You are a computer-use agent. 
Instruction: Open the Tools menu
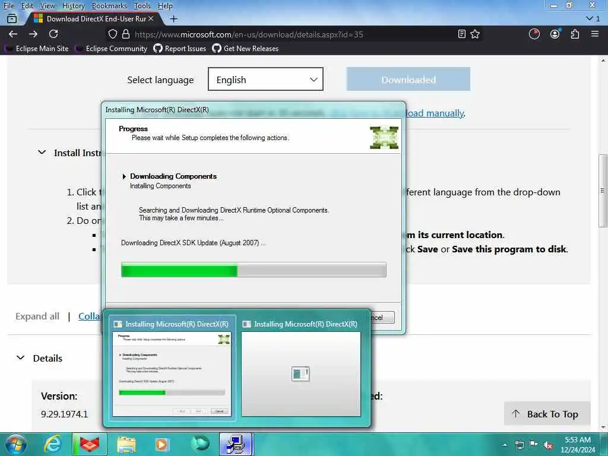click(142, 6)
